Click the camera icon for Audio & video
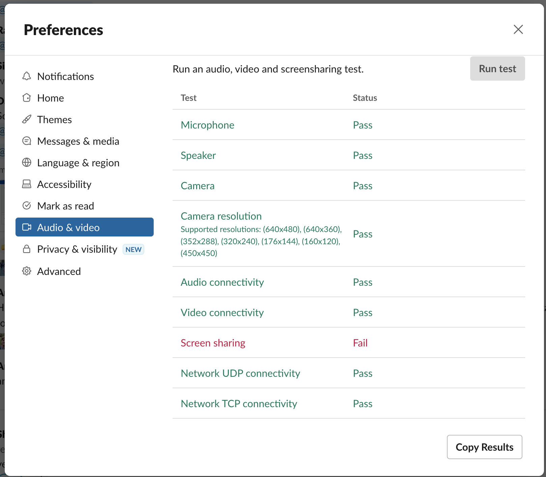Screen dimensions: 546x477 click(x=27, y=227)
